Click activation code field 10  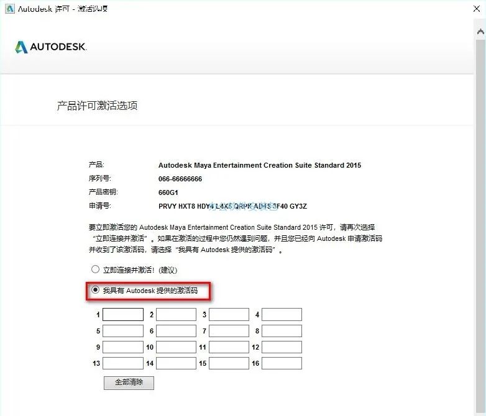pos(176,347)
